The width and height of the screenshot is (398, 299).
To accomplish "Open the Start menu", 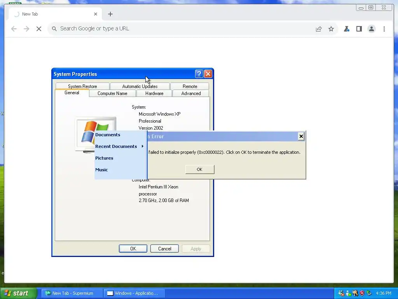I will (x=18, y=293).
